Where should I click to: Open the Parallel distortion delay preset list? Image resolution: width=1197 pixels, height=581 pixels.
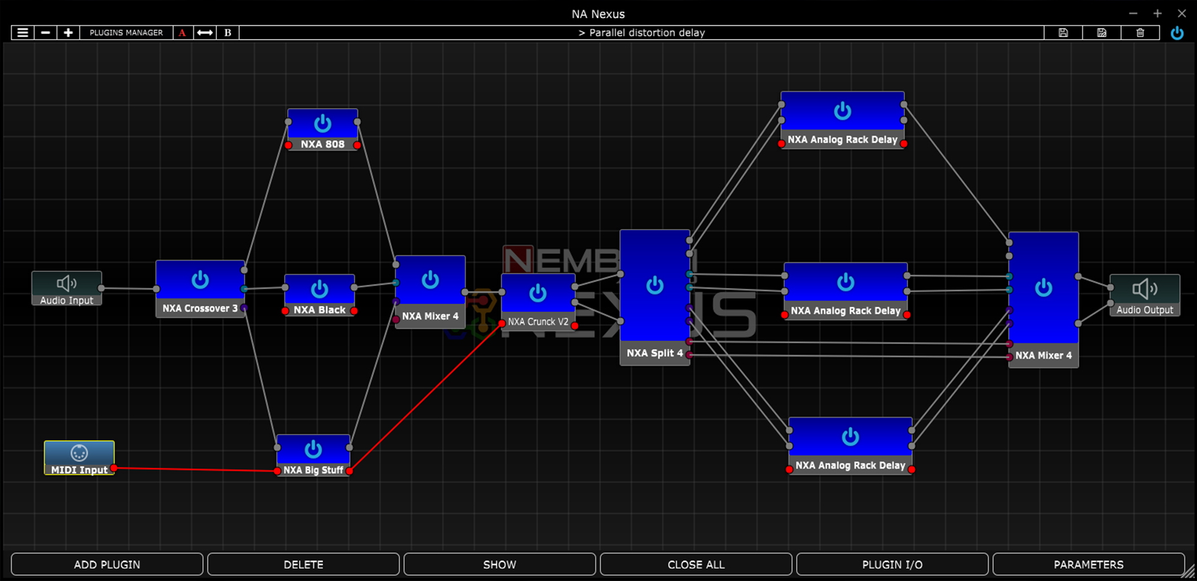pyautogui.click(x=641, y=32)
